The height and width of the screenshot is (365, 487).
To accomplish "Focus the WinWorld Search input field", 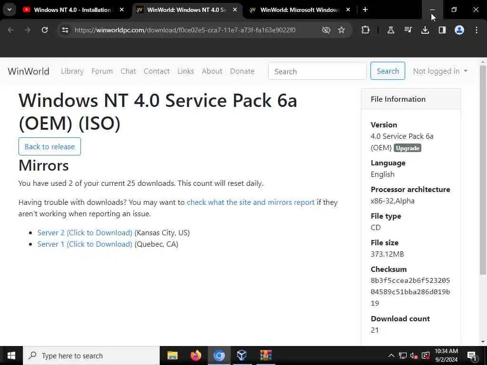I will point(317,71).
